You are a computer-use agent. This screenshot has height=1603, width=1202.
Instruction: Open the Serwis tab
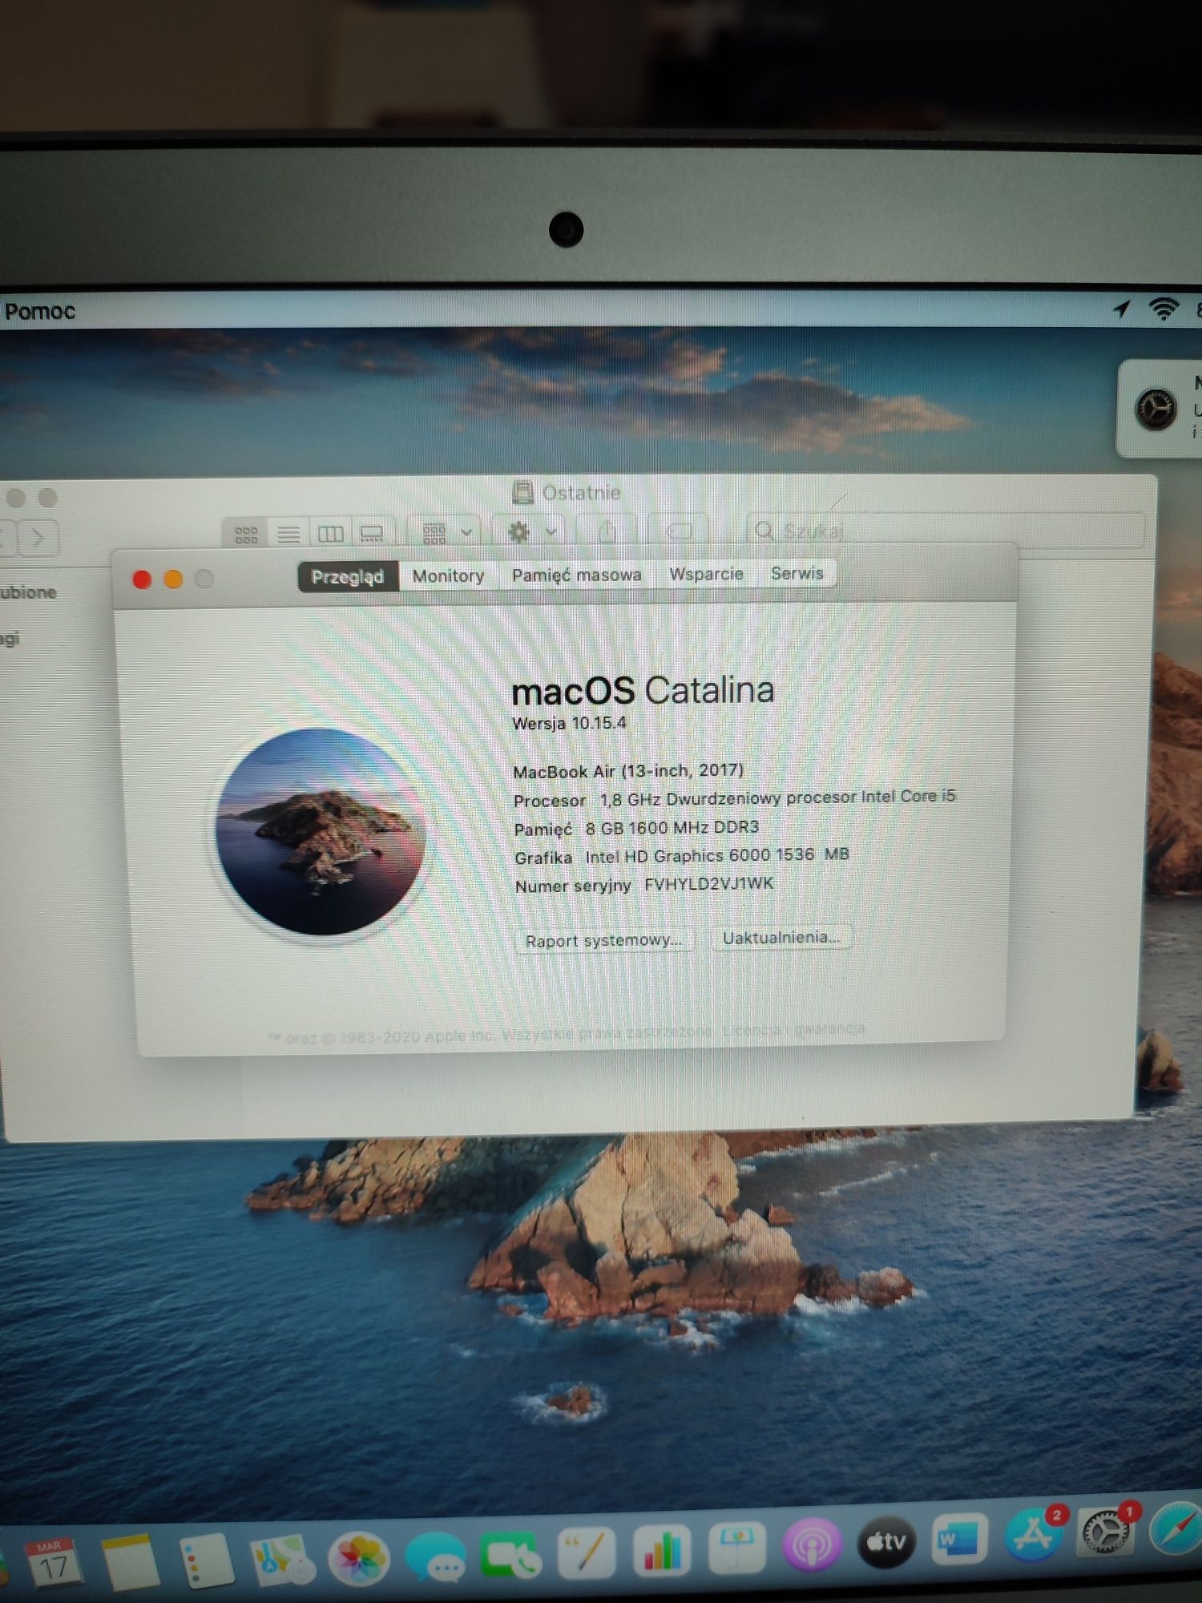(797, 573)
